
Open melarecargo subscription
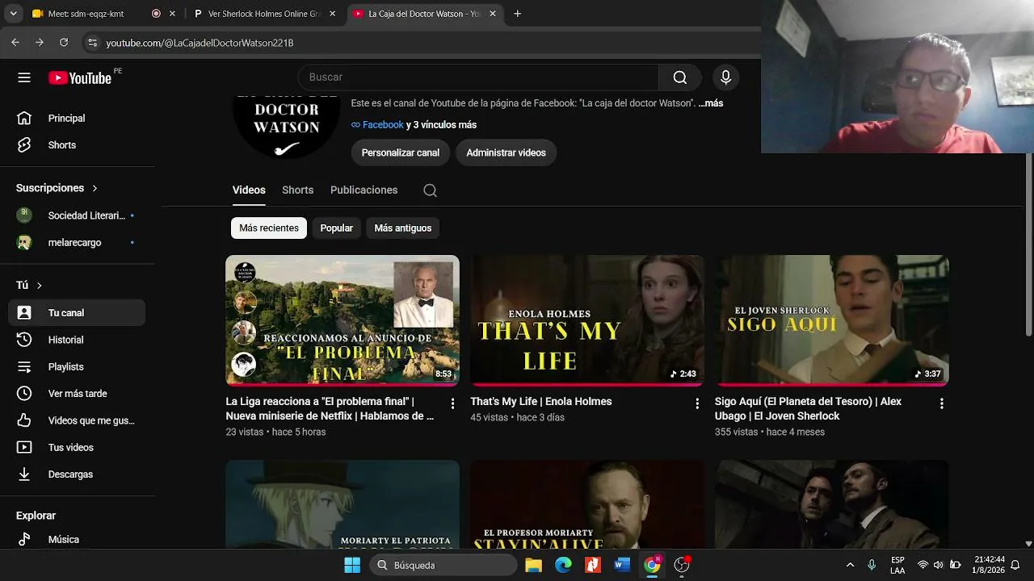[x=77, y=243]
